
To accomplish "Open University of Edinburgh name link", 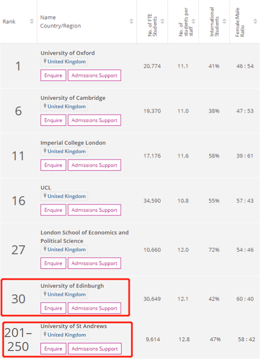I will tap(72, 286).
